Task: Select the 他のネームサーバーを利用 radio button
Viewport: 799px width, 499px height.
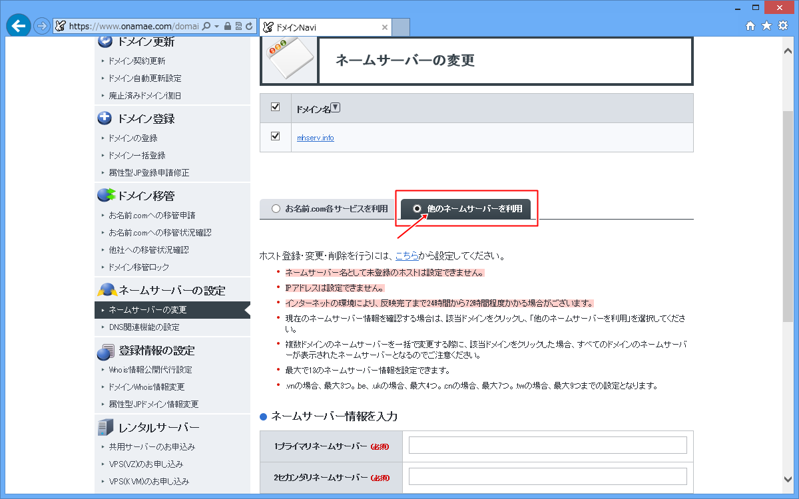Action: point(417,209)
